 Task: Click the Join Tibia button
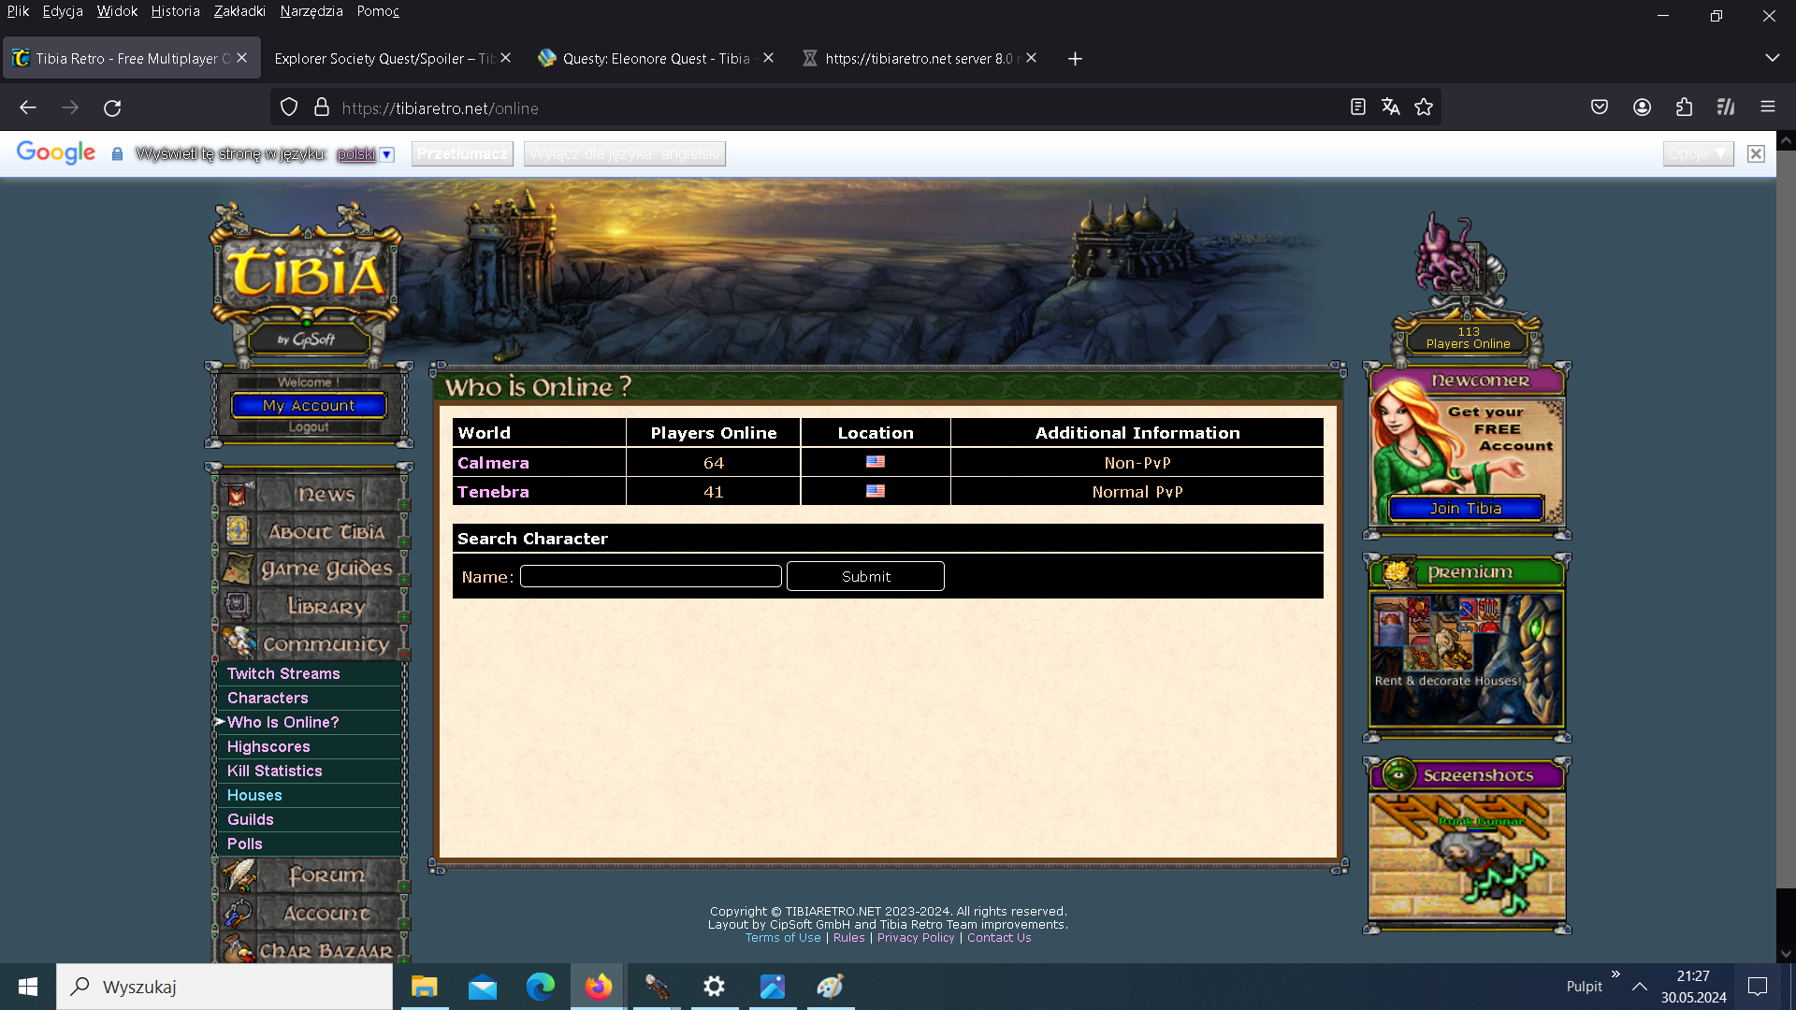point(1466,508)
